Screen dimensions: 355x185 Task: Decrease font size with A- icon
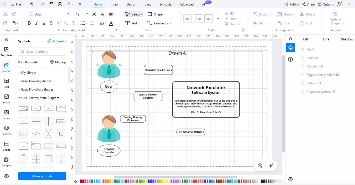point(103,14)
